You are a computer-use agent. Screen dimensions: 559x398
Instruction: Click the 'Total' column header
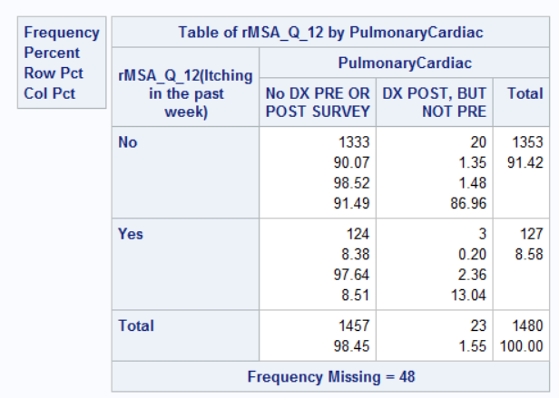(525, 92)
